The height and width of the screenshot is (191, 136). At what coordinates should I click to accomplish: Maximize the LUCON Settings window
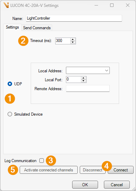(112, 5)
